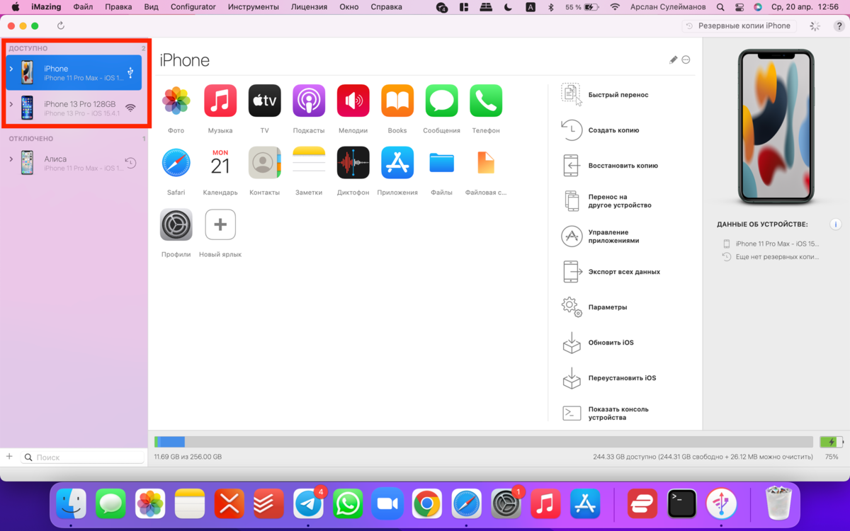Open the Мелодии ringtones icon
This screenshot has height=531, width=850.
(353, 101)
